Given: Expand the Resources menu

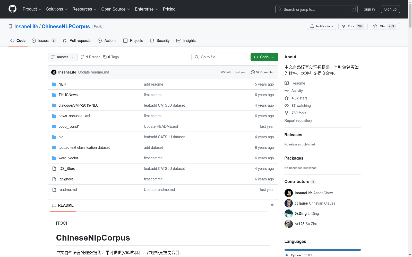Looking at the screenshot, I should pyautogui.click(x=84, y=9).
